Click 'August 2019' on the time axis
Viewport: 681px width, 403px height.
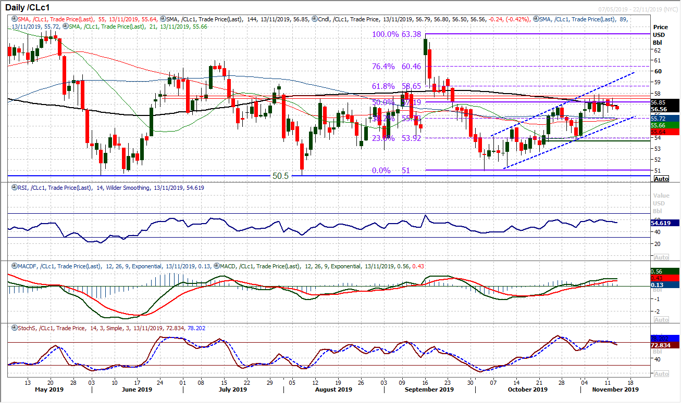335,389
